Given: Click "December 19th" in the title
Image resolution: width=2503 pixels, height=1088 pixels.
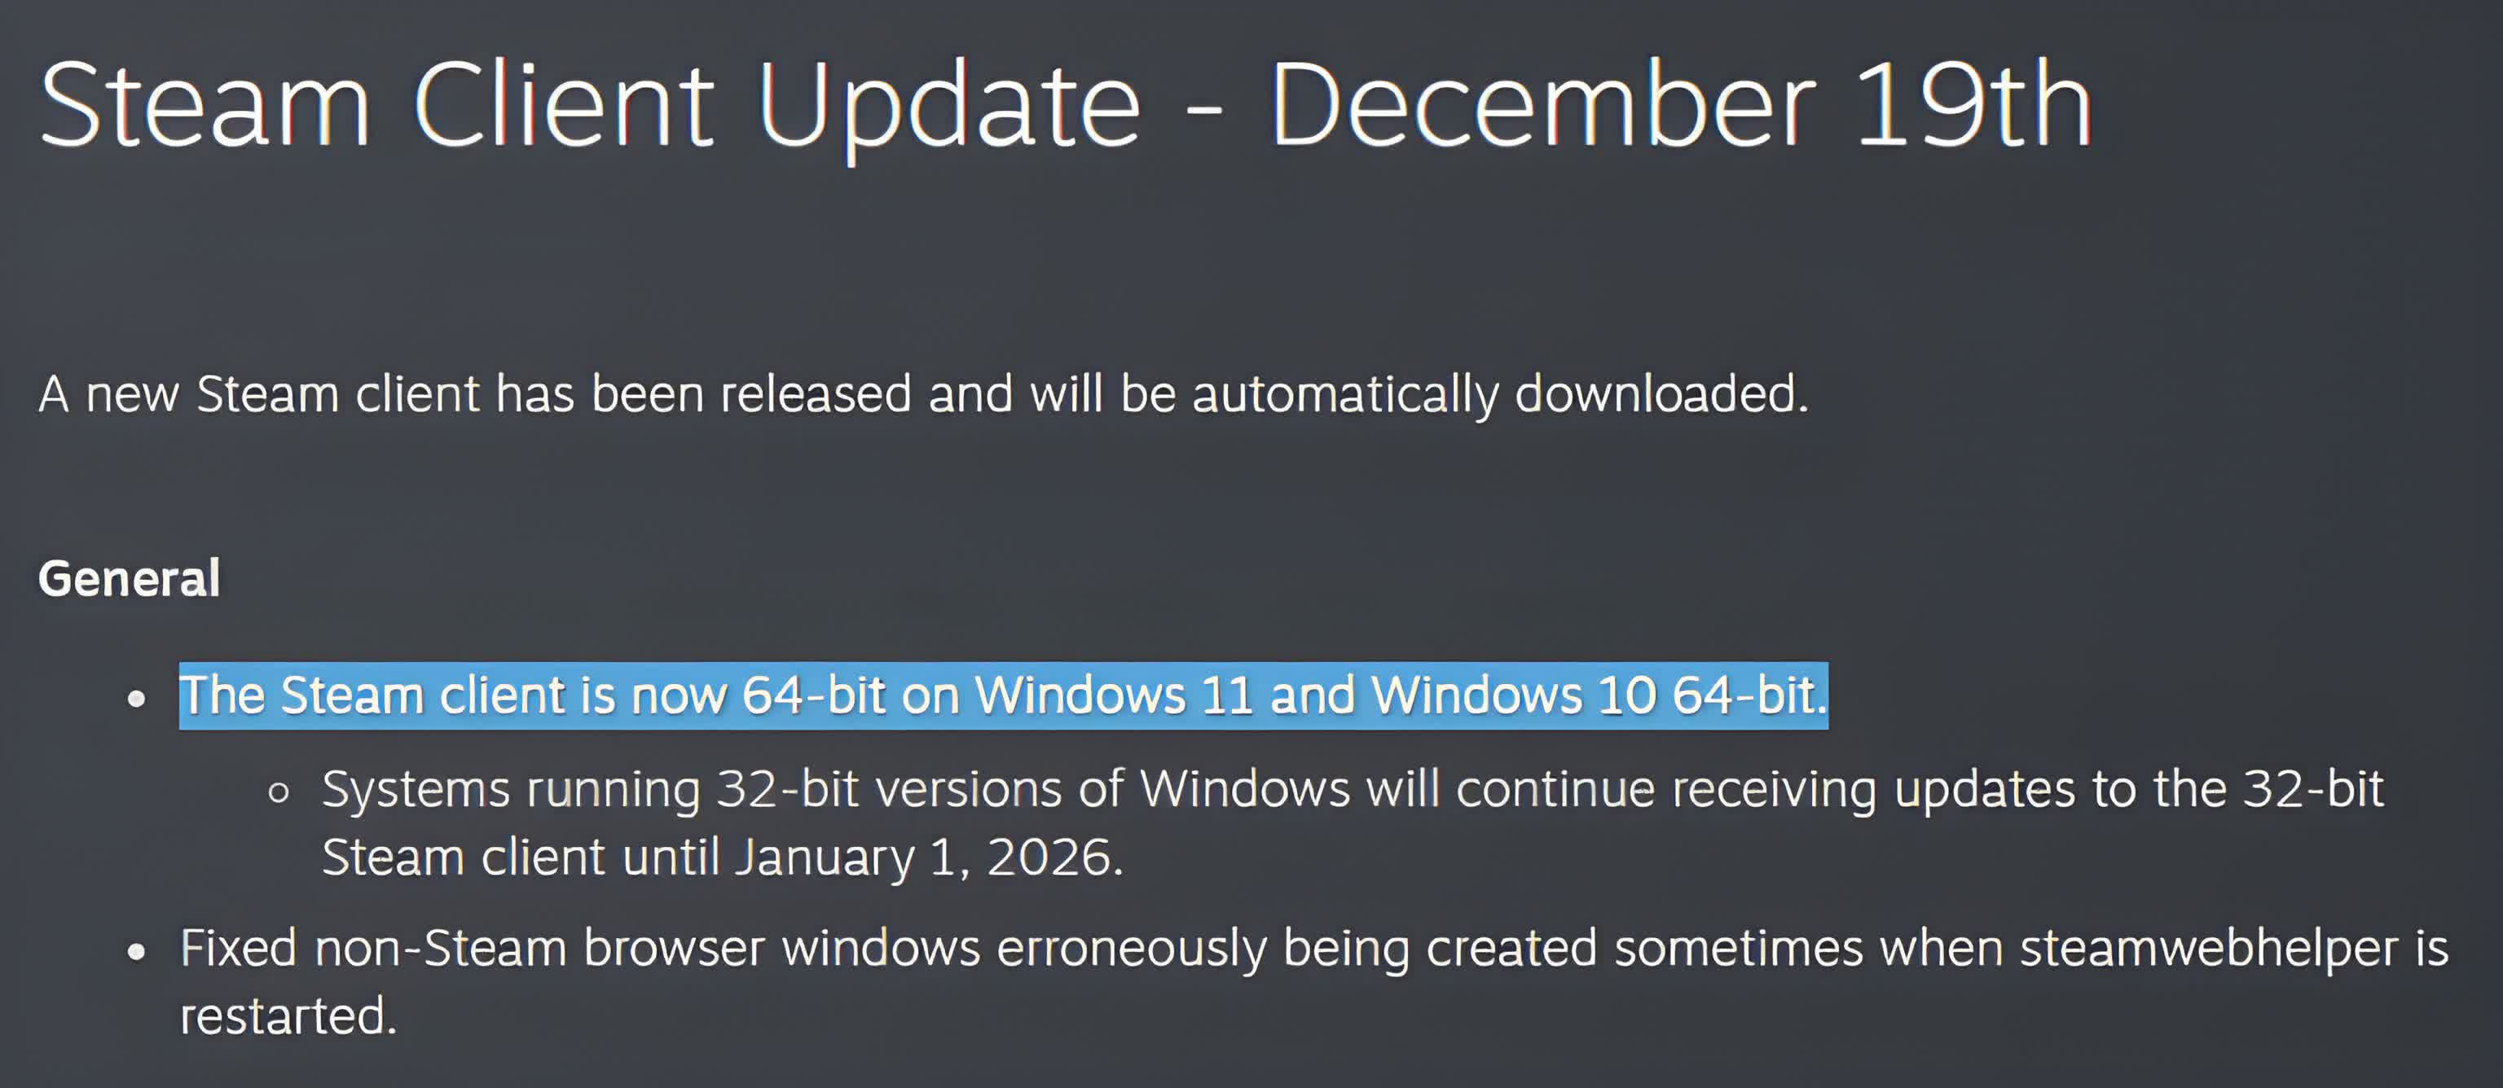Looking at the screenshot, I should click(x=1681, y=105).
